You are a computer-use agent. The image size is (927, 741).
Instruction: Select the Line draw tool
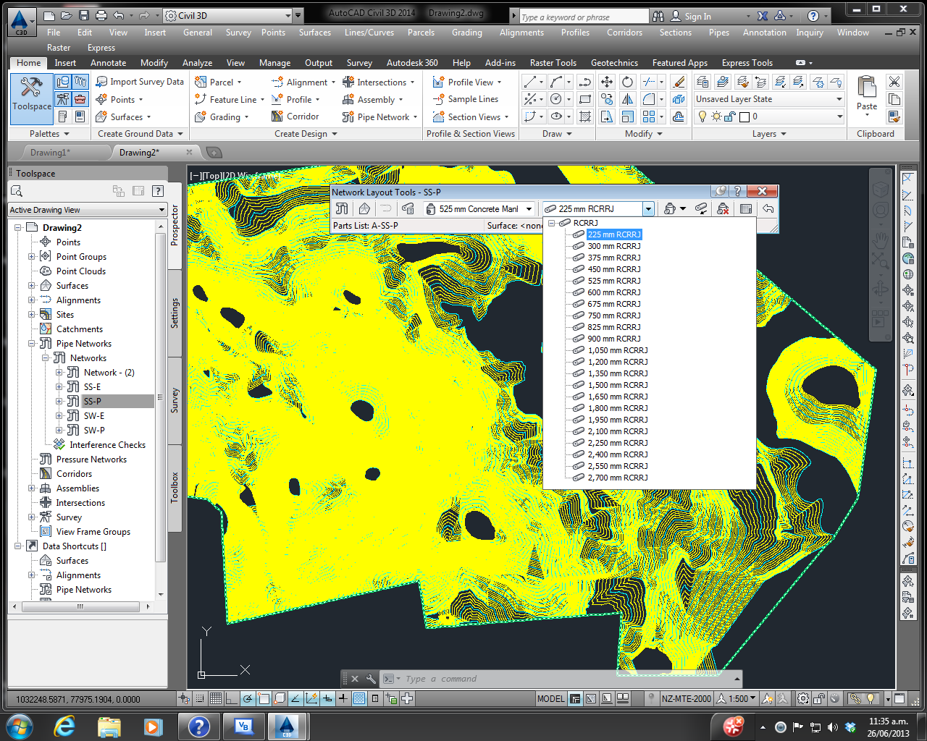530,82
